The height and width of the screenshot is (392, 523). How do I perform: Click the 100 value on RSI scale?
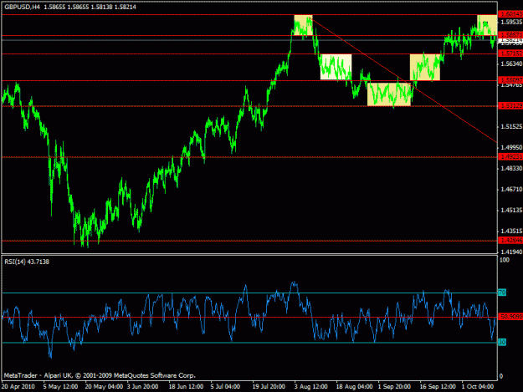pyautogui.click(x=505, y=260)
